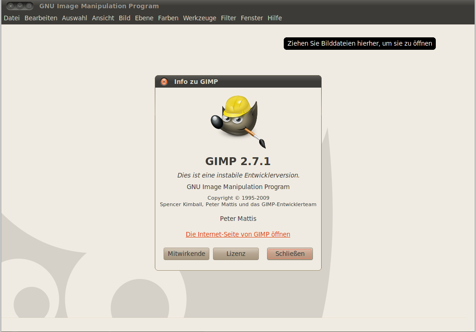
Task: Open the Ebene menu
Action: tap(144, 18)
